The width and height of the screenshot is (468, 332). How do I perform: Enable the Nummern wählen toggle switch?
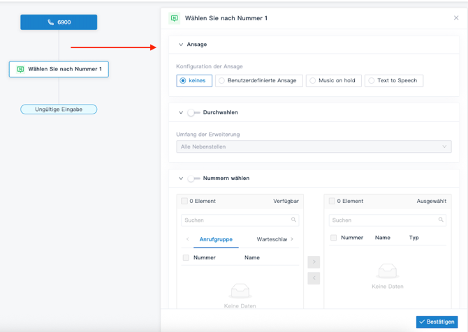[193, 179]
